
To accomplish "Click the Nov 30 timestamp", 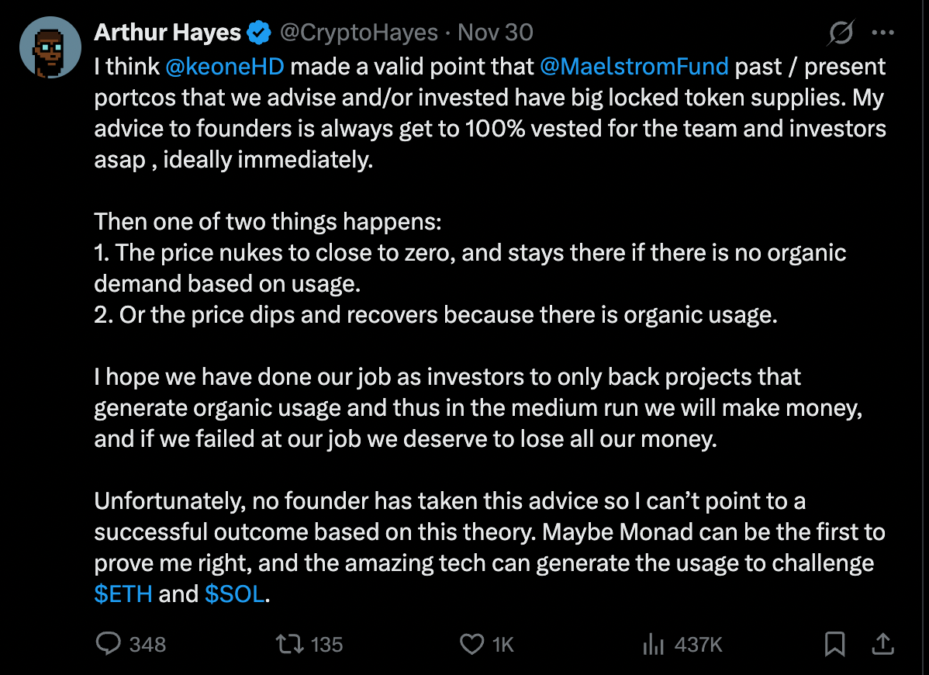I will point(496,33).
